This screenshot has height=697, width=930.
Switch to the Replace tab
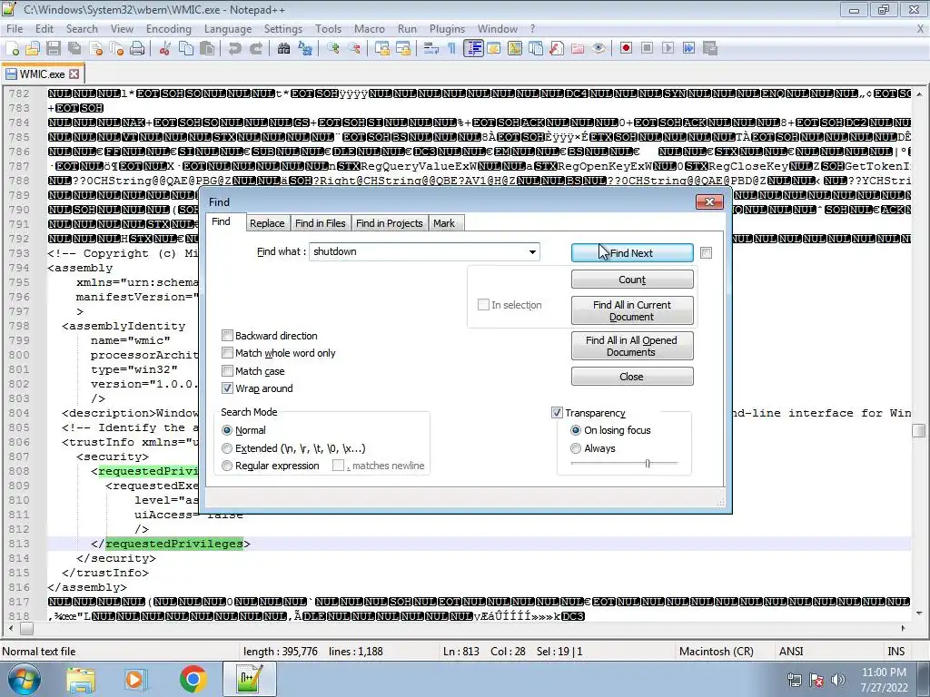[267, 223]
